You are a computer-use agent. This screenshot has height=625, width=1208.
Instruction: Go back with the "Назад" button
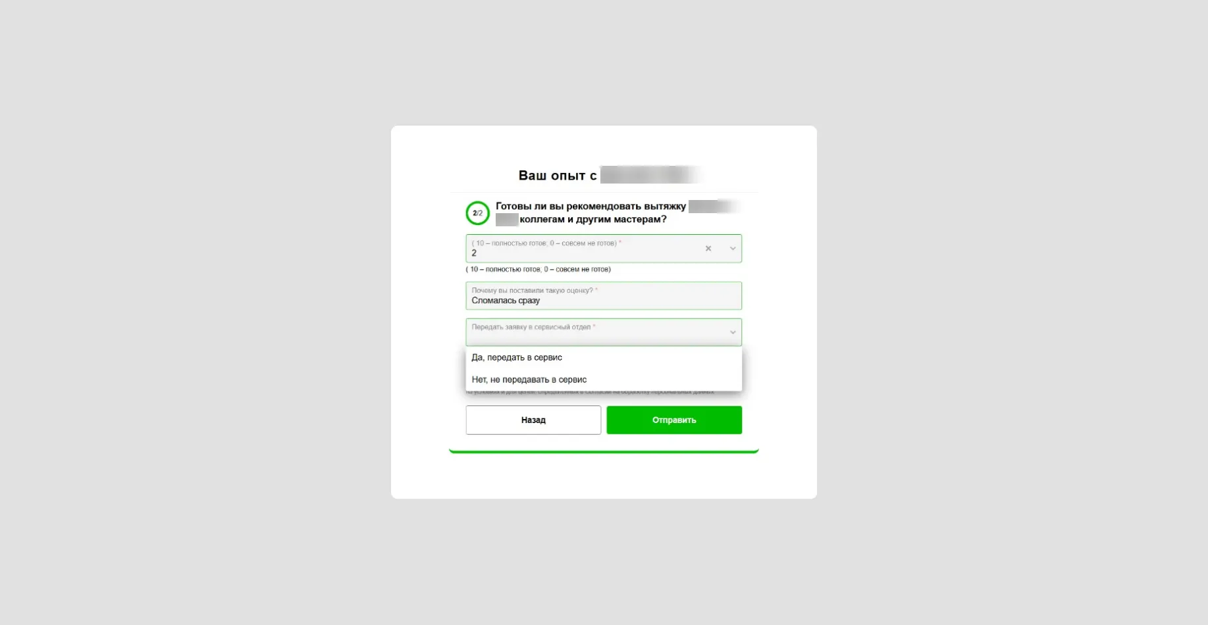point(533,420)
